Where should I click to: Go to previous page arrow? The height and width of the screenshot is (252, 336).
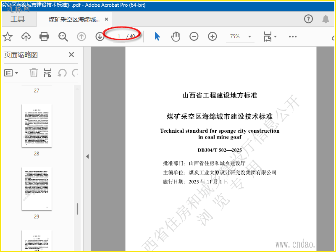tap(81, 37)
